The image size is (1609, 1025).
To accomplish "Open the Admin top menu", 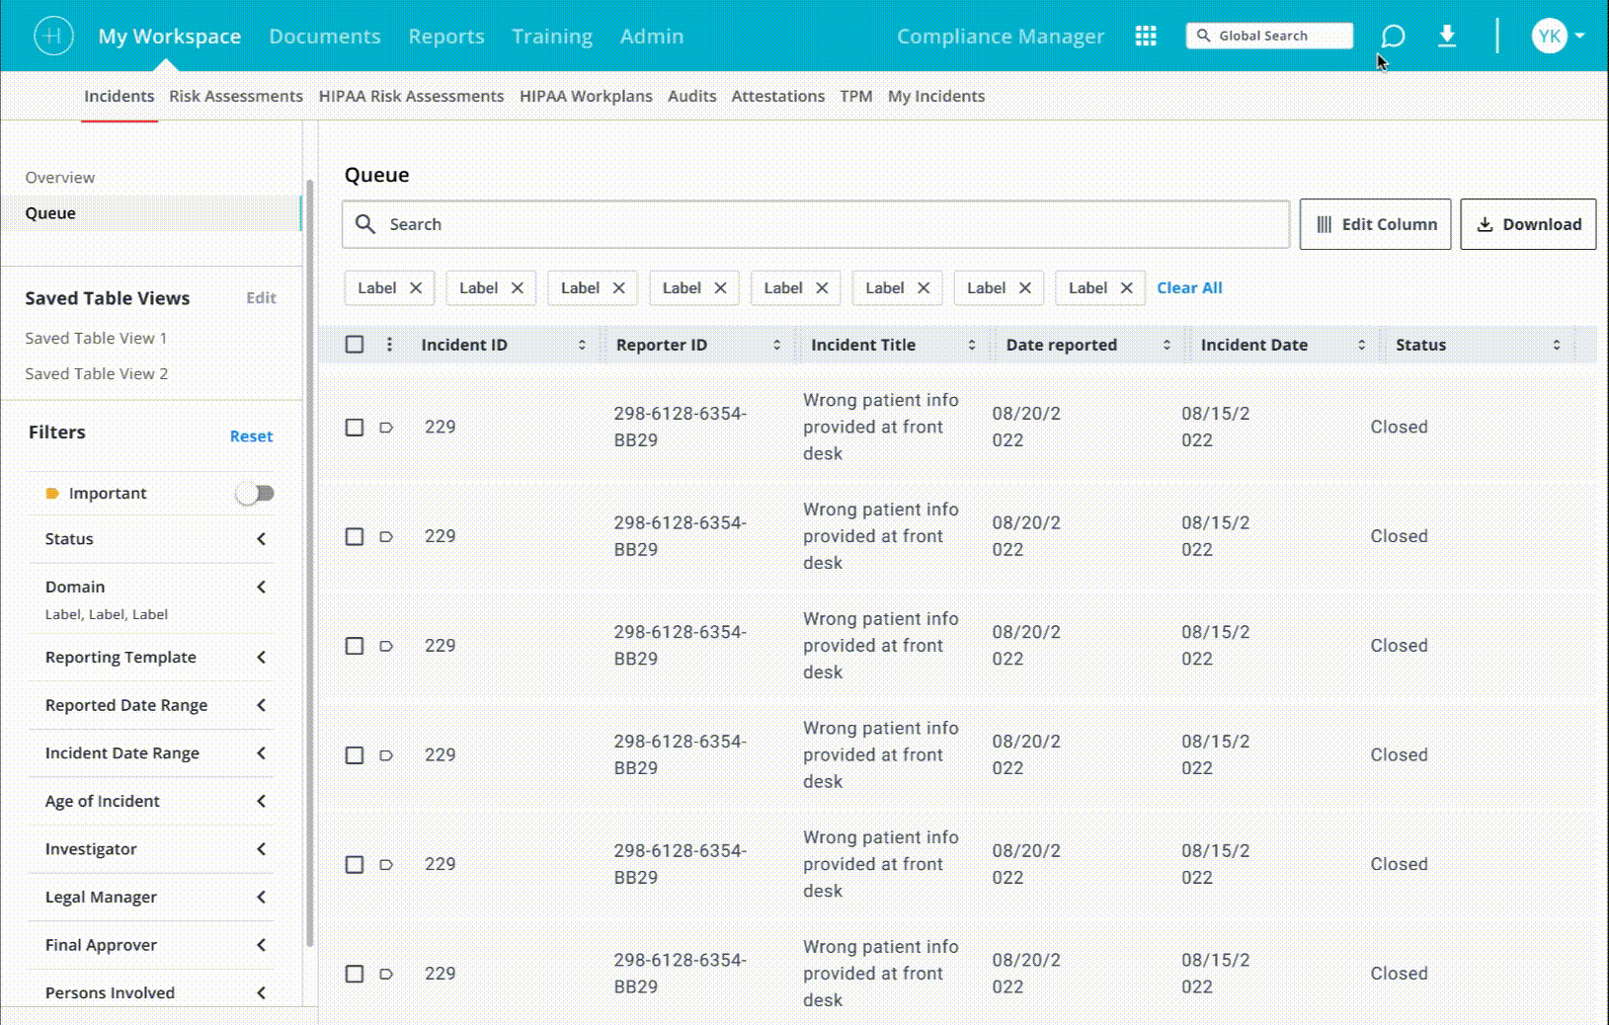I will pos(652,37).
